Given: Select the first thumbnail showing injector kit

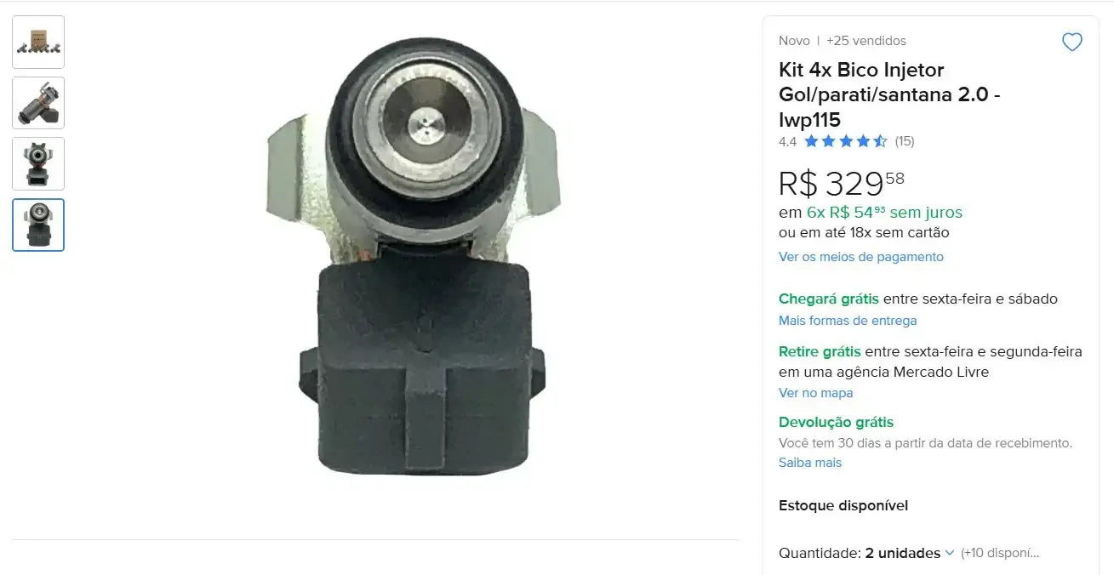Looking at the screenshot, I should point(38,43).
